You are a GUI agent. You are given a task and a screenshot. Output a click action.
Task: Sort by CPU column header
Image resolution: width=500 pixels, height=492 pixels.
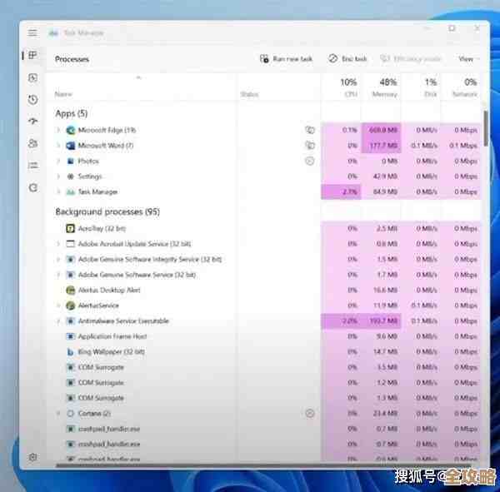[x=341, y=87]
